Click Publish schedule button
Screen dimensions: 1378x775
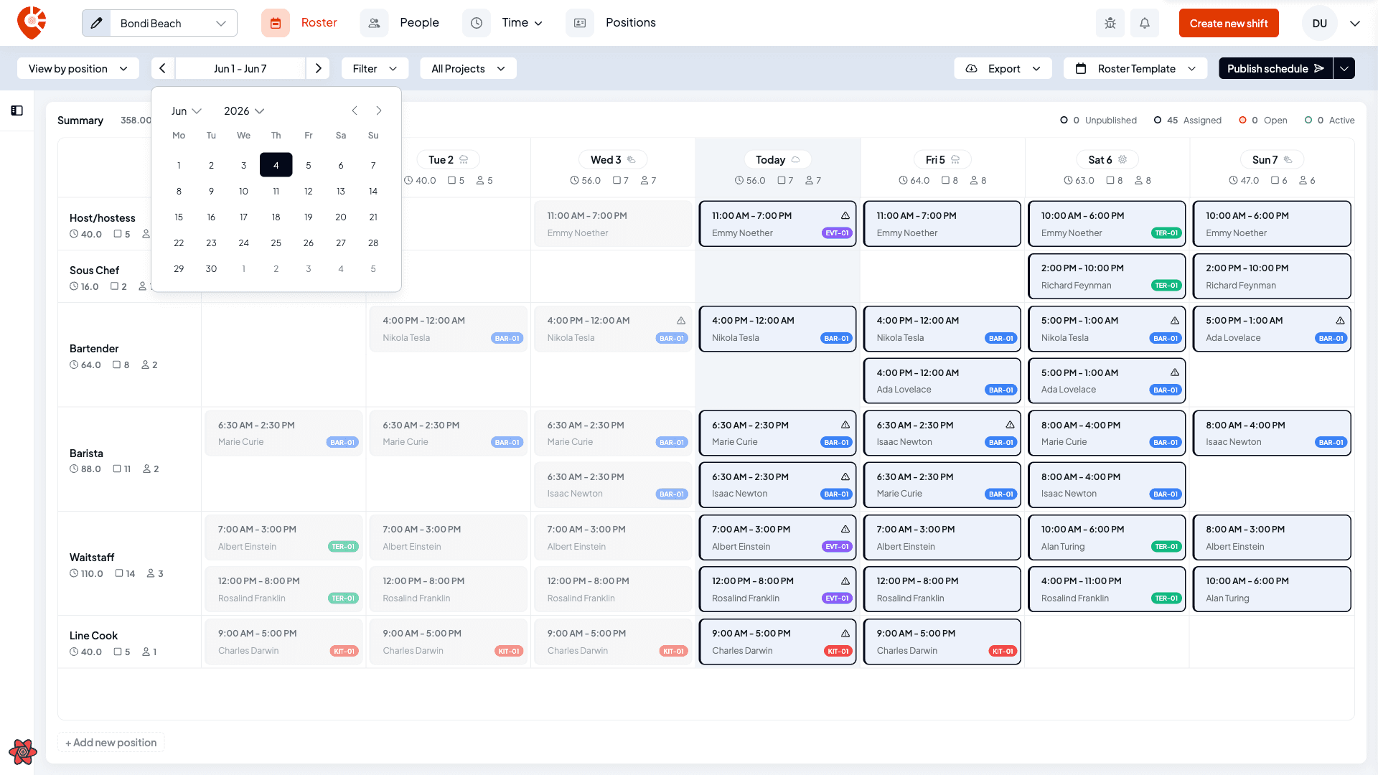tap(1275, 68)
